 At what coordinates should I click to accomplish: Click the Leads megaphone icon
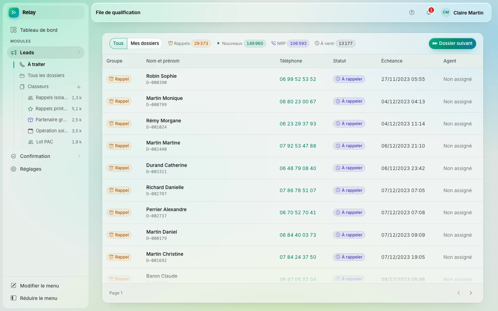pos(13,53)
